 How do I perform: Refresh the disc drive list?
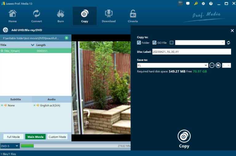point(228,43)
